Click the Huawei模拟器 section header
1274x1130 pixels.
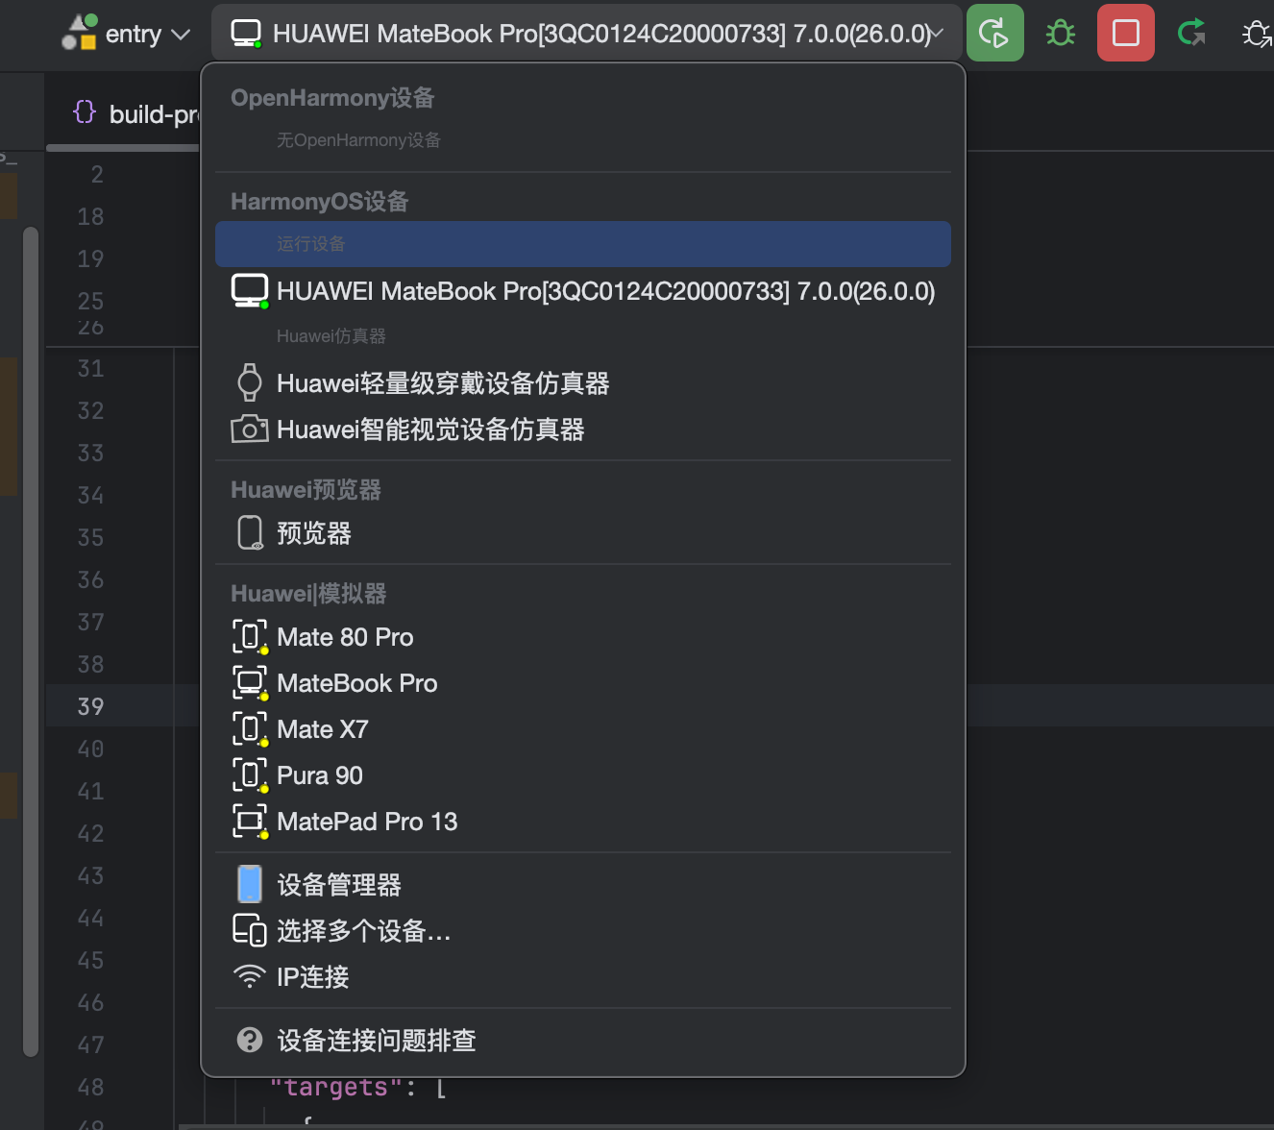point(308,594)
